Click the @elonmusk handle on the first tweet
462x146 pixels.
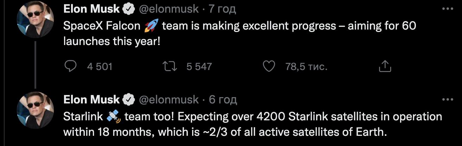click(169, 9)
